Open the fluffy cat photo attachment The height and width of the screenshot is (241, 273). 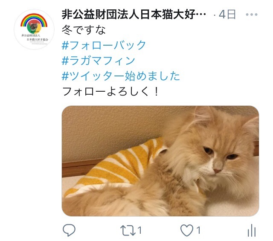tap(160, 161)
